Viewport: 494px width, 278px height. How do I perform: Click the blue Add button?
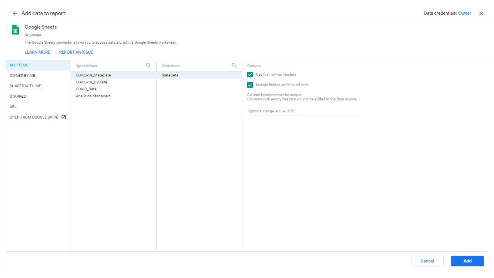467,261
